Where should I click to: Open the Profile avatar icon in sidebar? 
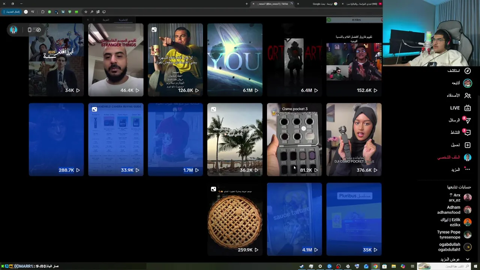point(468,157)
